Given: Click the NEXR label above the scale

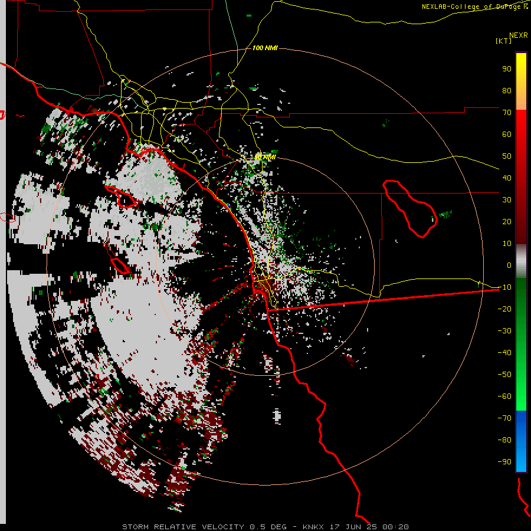Looking at the screenshot, I should (519, 35).
